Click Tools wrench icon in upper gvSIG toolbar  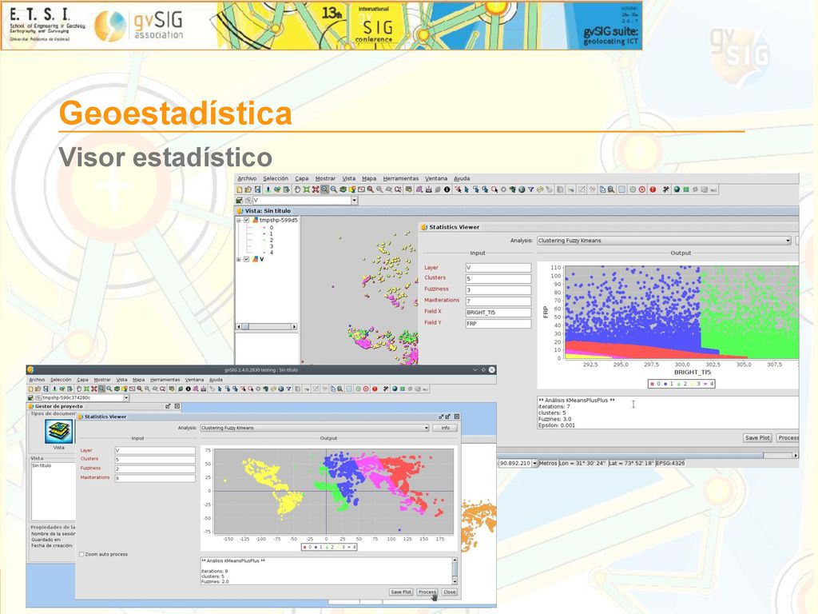[666, 189]
